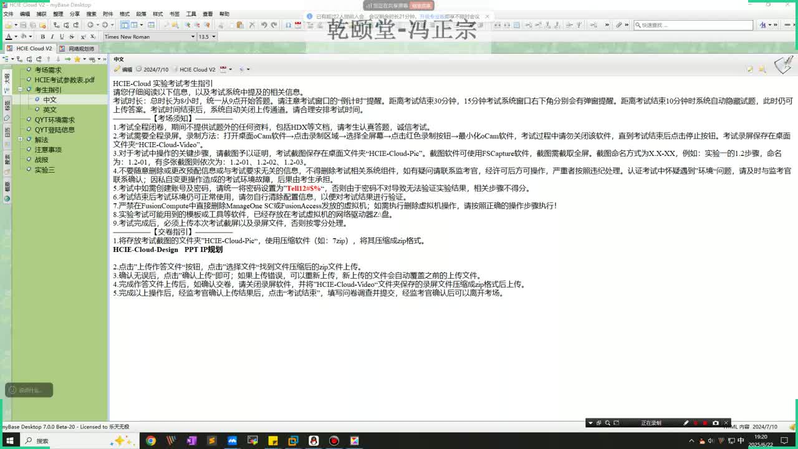Screen dimensions: 798x449
Task: Click the pencil icon on recording bar
Action: coord(686,423)
